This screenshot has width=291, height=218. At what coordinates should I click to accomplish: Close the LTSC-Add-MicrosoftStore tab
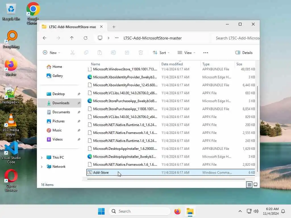[x=101, y=27]
